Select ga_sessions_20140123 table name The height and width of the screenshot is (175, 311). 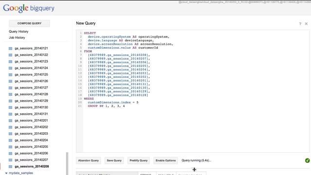[31, 62]
